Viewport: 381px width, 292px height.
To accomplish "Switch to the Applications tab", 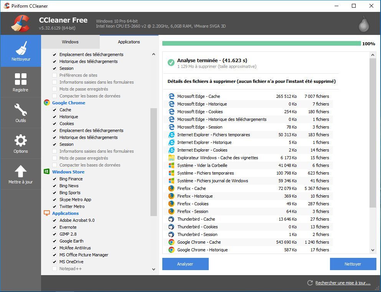I will coord(129,42).
